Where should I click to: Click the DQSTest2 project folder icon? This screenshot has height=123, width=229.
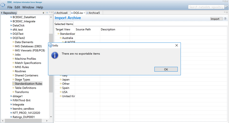pyautogui.click(x=11, y=38)
